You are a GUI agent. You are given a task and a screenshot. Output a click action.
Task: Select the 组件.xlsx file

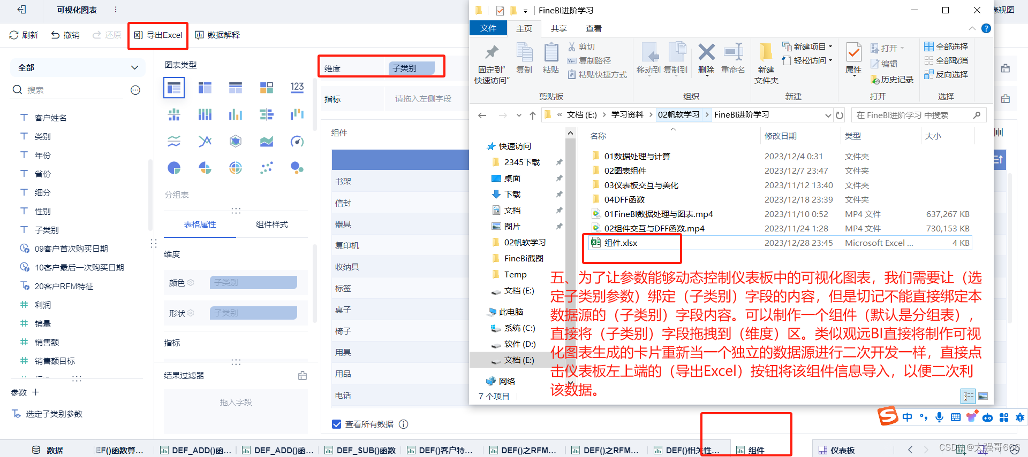[x=780, y=243]
